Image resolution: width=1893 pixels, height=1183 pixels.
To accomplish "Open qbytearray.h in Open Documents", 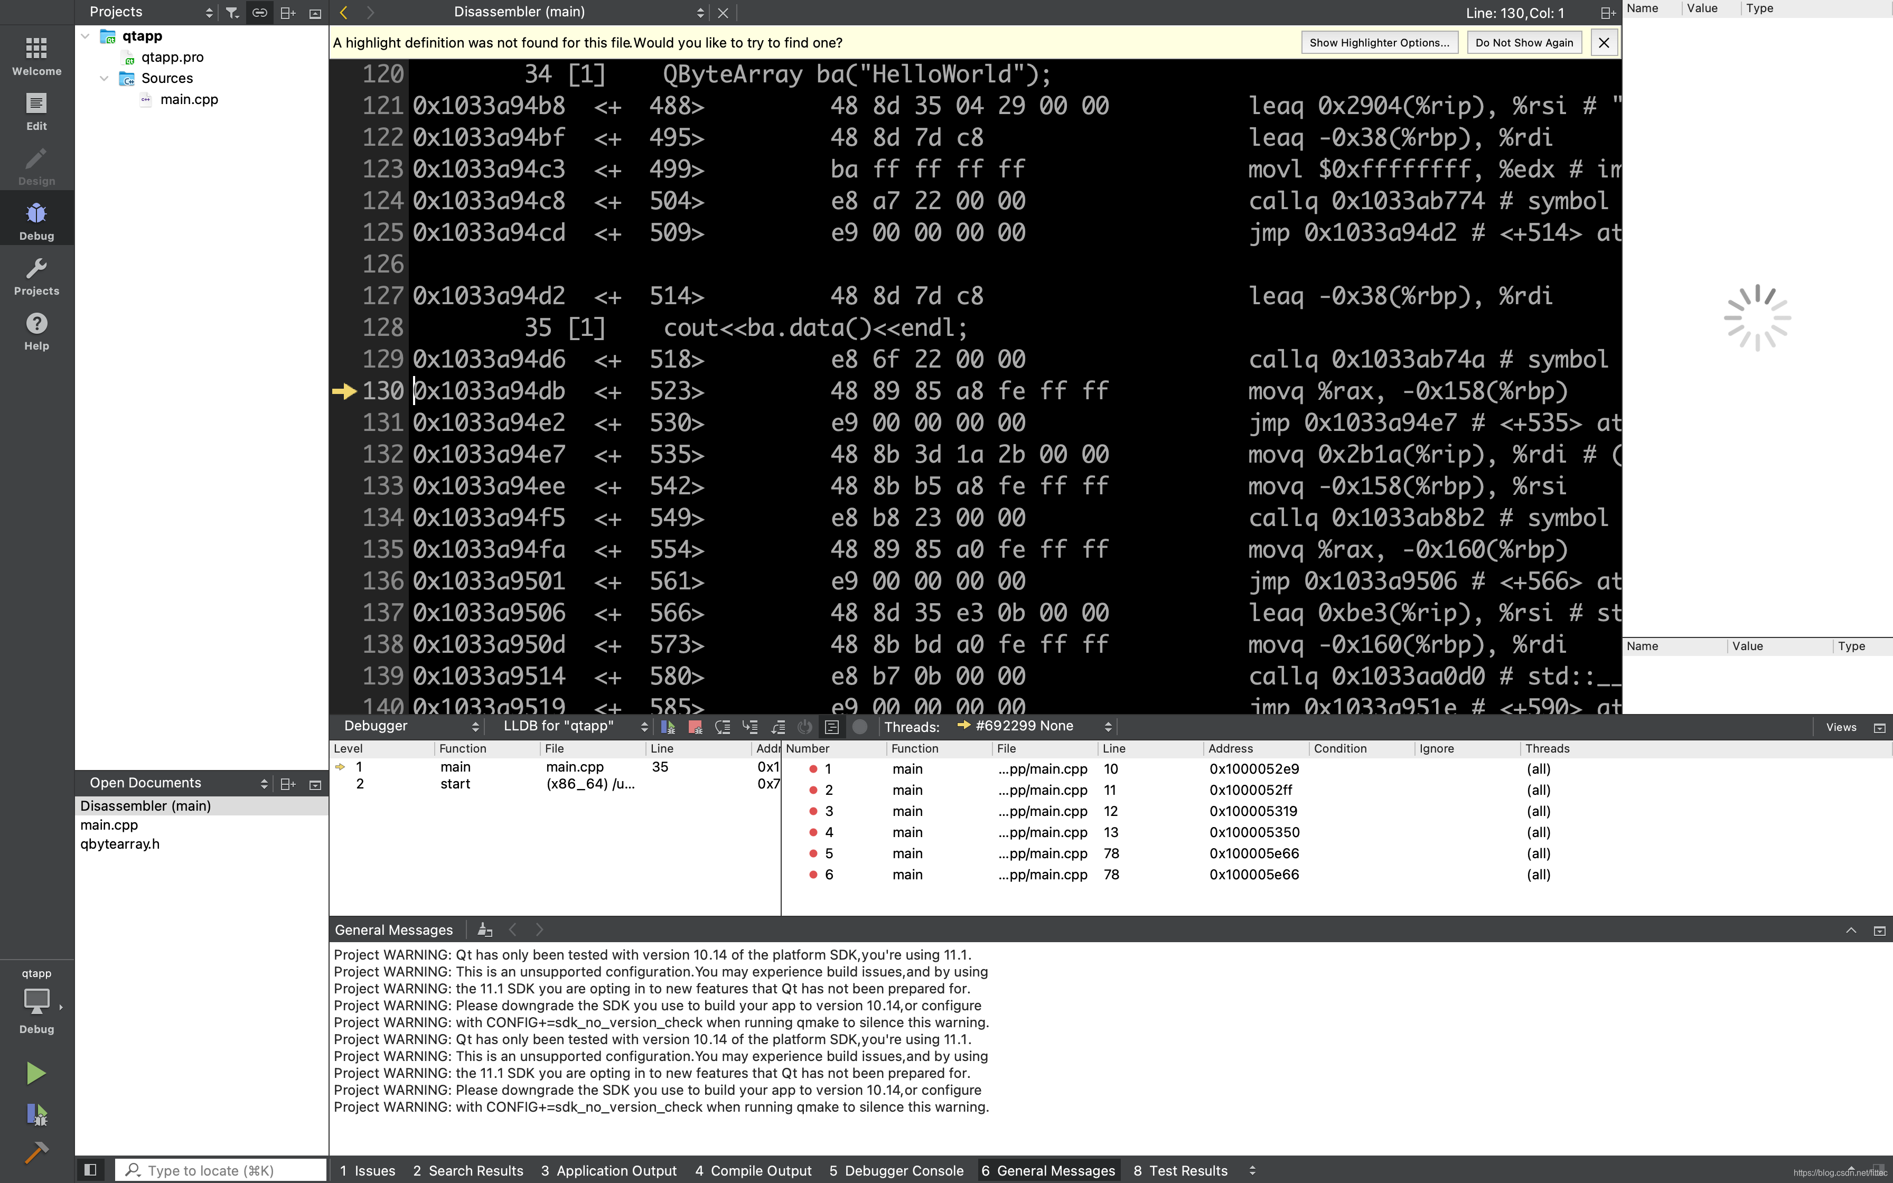I will pyautogui.click(x=120, y=844).
